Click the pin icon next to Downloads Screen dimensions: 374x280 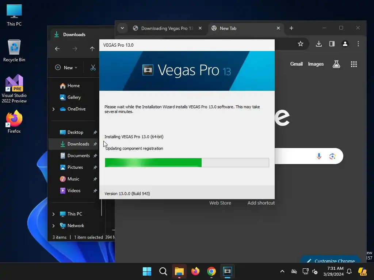click(x=95, y=144)
